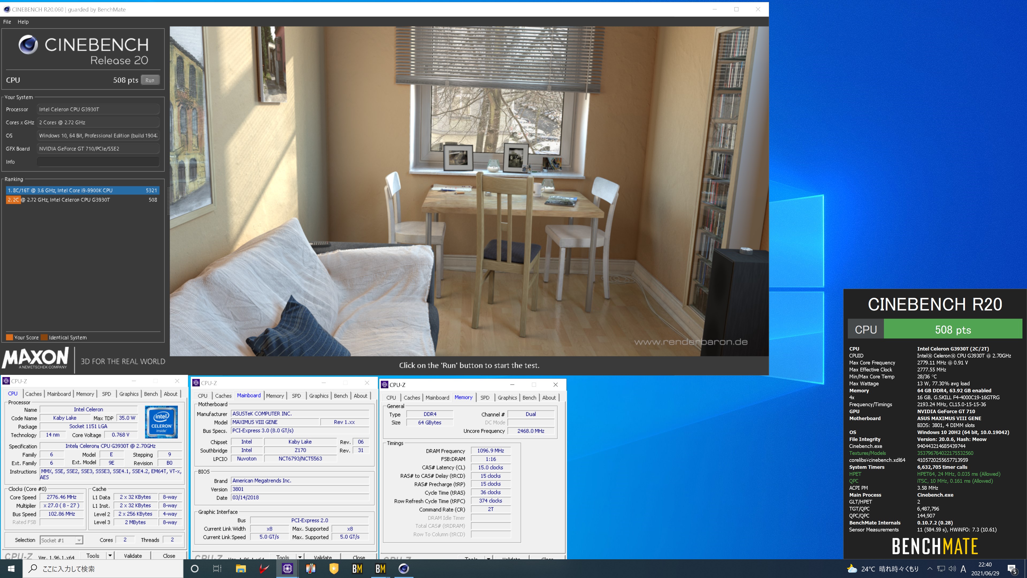Viewport: 1027px width, 578px height.
Task: Click the volume speaker icon in the tray
Action: click(x=952, y=569)
